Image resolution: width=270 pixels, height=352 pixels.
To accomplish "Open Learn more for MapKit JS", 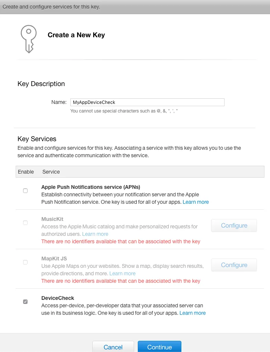I will coord(122,273).
